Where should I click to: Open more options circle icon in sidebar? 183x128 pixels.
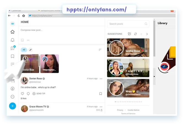coord(12,97)
